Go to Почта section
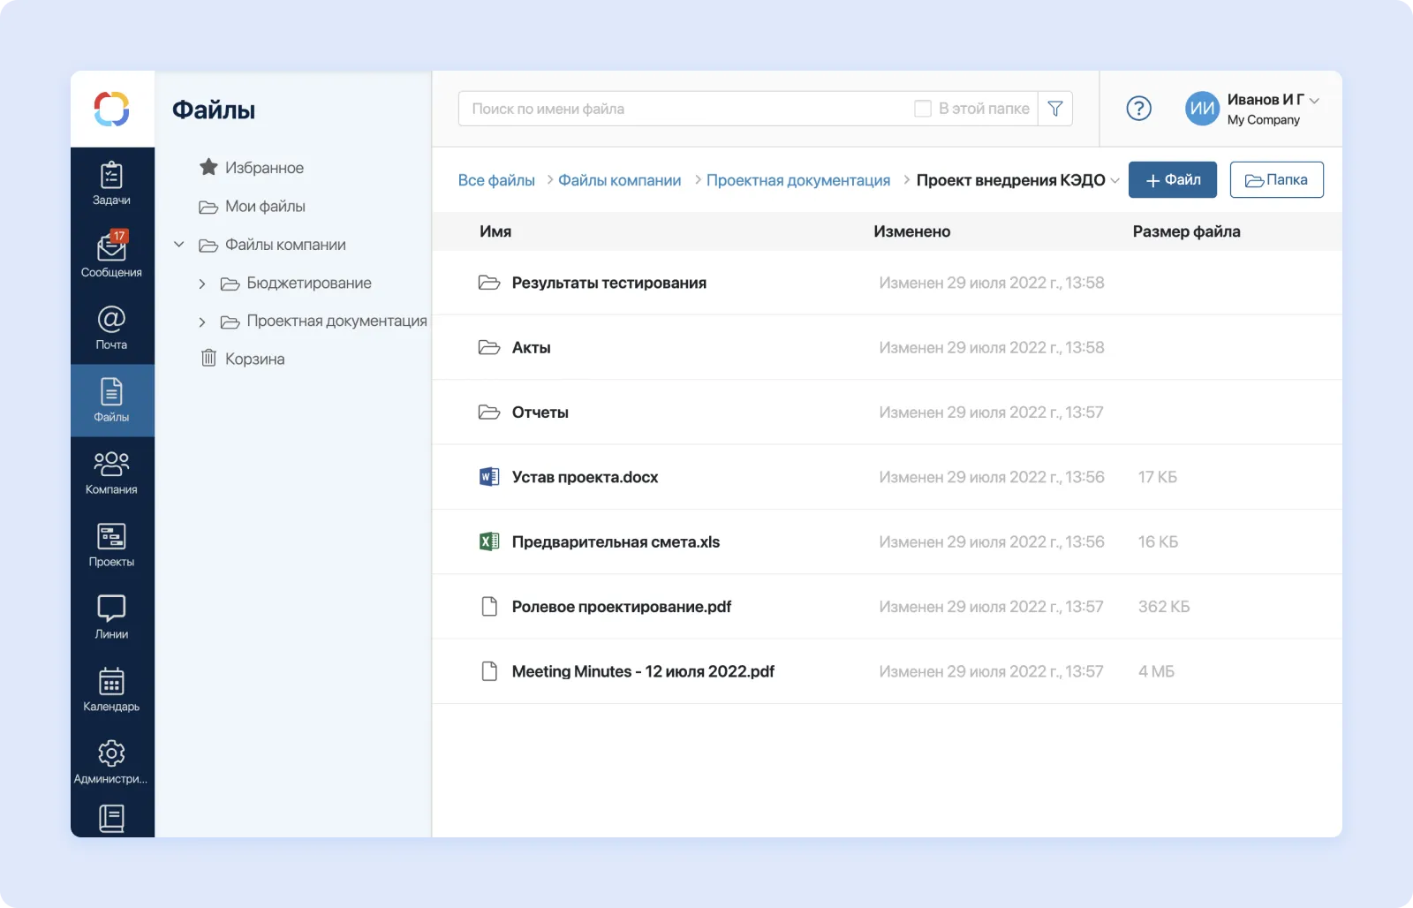This screenshot has width=1413, height=908. pos(111,327)
